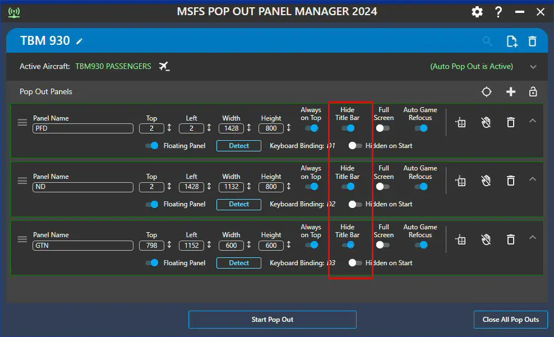Open the move and resize tool for GTN
The height and width of the screenshot is (337, 554).
(460, 240)
